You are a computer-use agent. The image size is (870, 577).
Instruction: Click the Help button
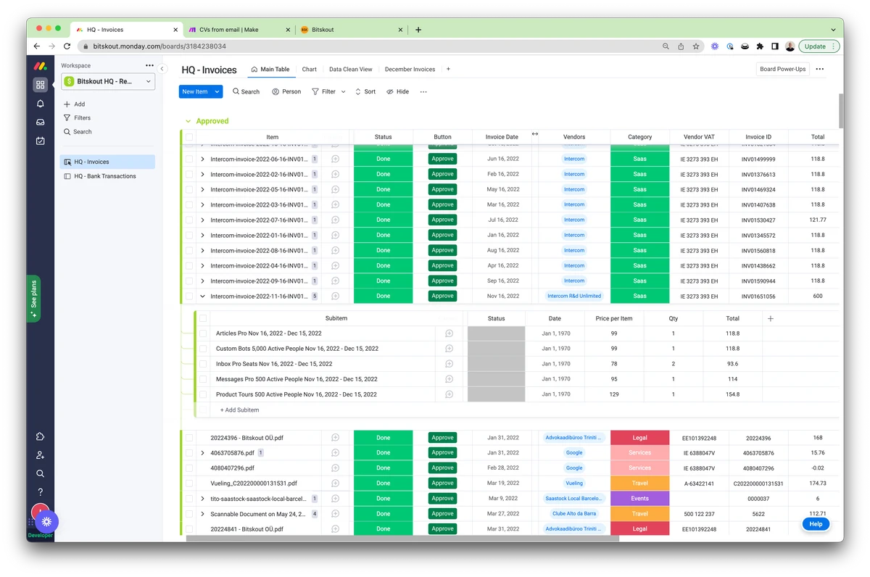tap(816, 524)
